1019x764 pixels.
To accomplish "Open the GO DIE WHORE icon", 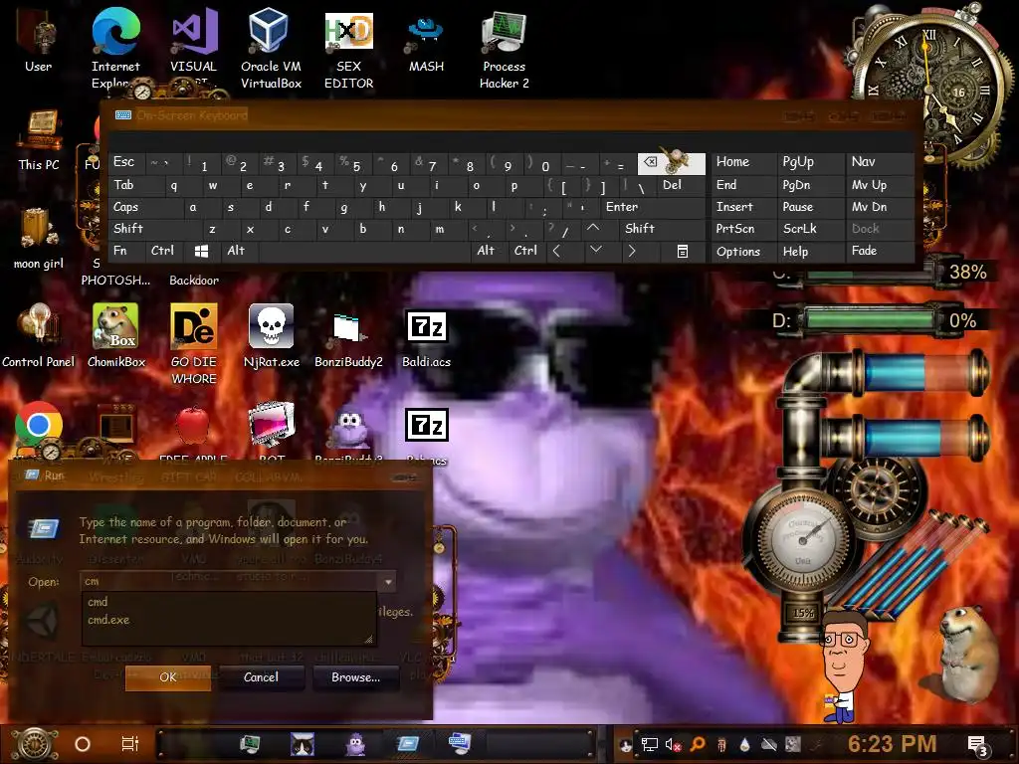I will click(194, 343).
